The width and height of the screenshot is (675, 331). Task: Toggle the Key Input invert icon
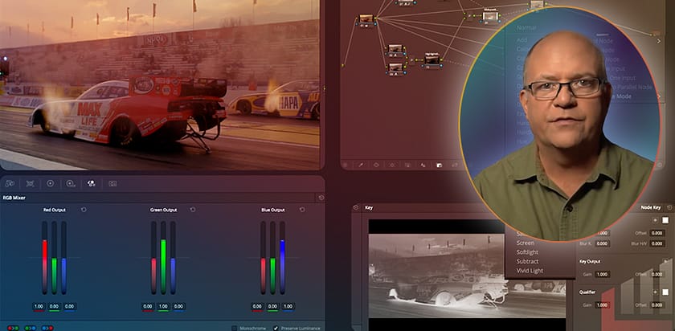[x=655, y=220]
